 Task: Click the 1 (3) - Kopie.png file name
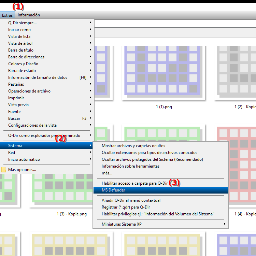[72, 214]
